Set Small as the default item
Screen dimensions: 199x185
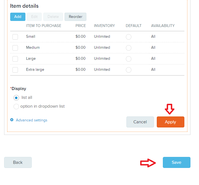pyautogui.click(x=129, y=37)
